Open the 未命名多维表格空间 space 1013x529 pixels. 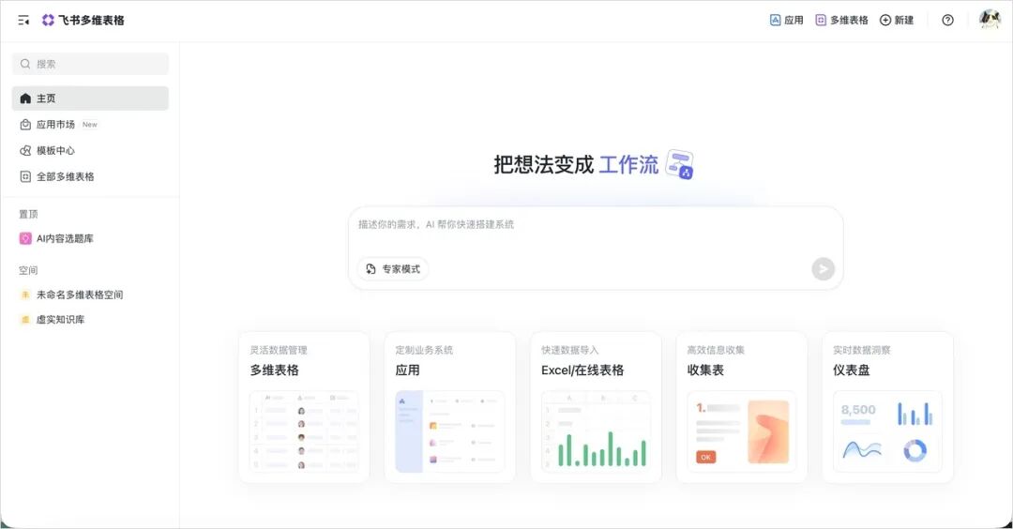tap(80, 295)
